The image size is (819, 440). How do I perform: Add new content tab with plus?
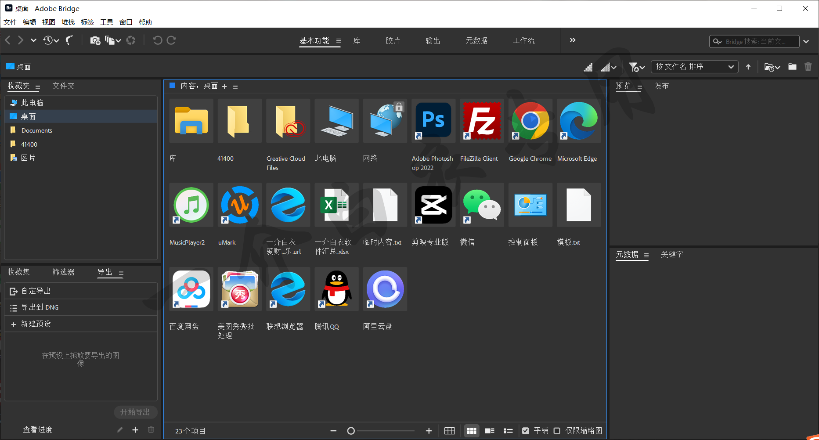pos(224,87)
